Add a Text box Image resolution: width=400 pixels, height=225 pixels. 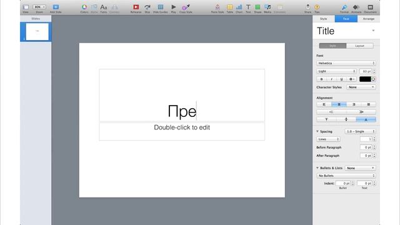[248, 7]
